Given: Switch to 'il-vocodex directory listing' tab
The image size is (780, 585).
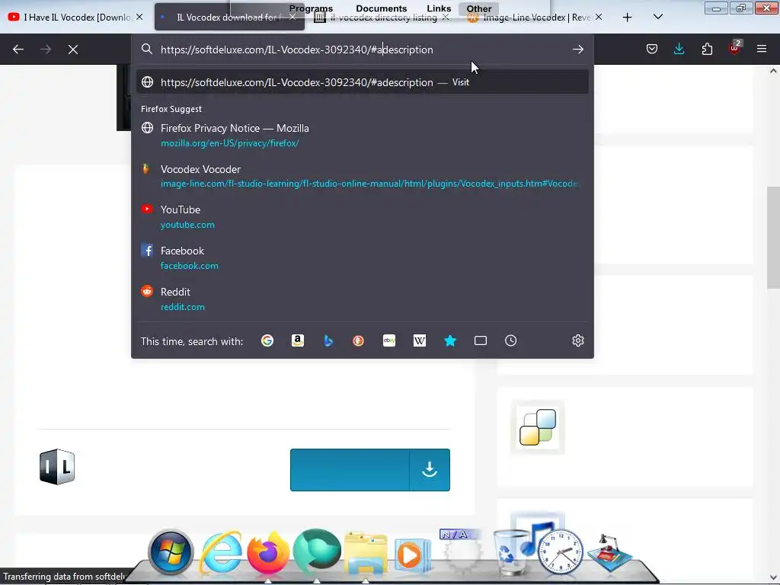Looking at the screenshot, I should [x=382, y=18].
